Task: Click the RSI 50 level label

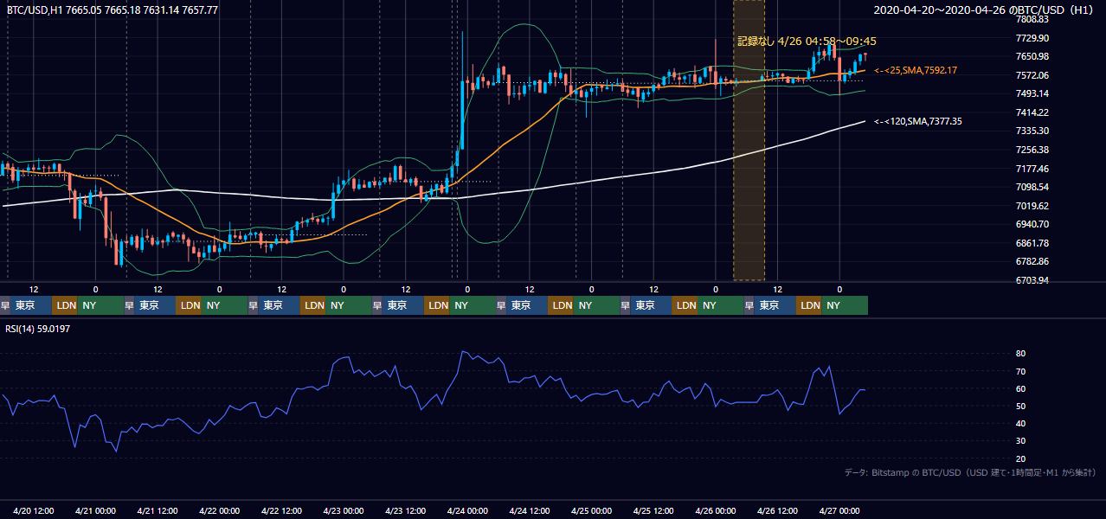Action: coord(1020,406)
